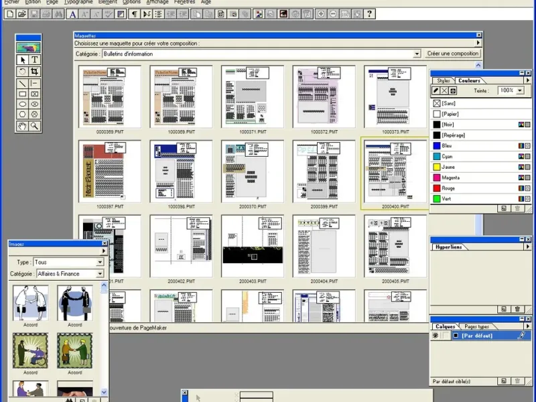Switch to the Pages types tab
The image size is (536, 402).
tap(476, 326)
